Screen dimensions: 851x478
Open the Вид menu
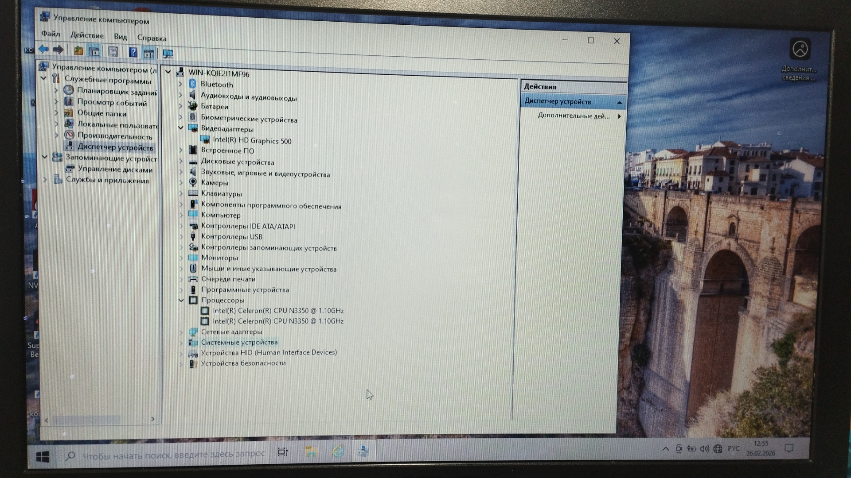pos(120,37)
